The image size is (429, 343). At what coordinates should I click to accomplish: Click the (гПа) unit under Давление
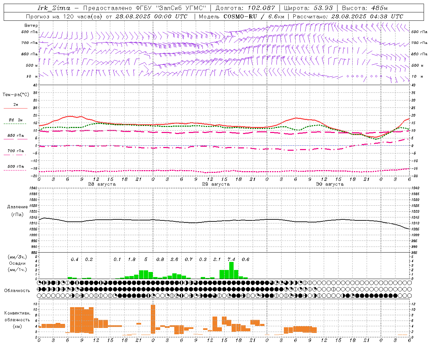pyautogui.click(x=17, y=214)
